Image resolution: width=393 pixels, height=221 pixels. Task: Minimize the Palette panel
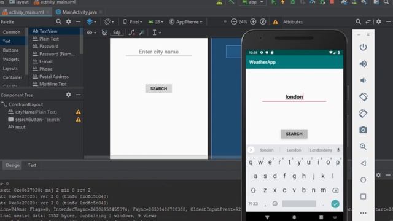pyautogui.click(x=78, y=22)
